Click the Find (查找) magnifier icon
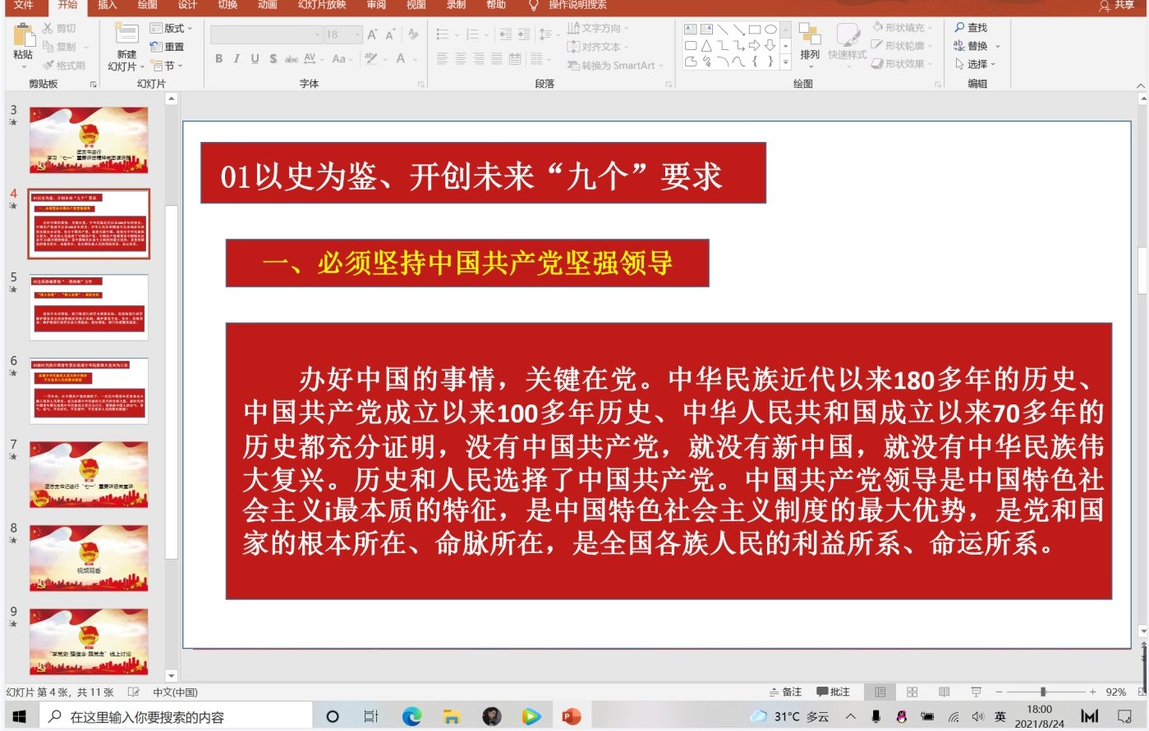The width and height of the screenshot is (1149, 731). [x=959, y=27]
